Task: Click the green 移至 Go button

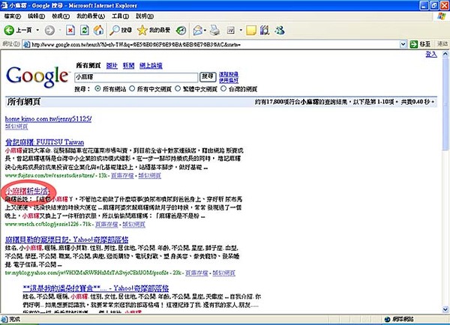Action: click(x=421, y=44)
